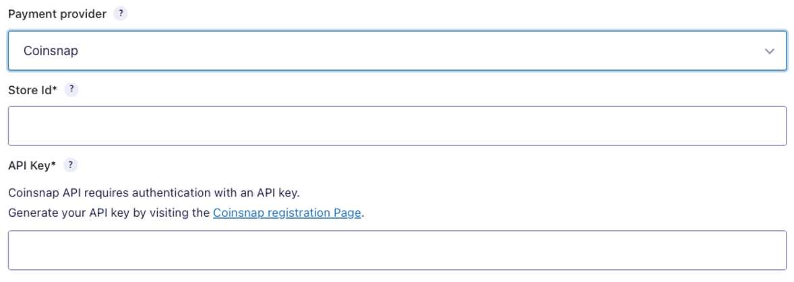Image resolution: width=794 pixels, height=282 pixels.
Task: Click the Store Id label text
Action: pos(30,90)
